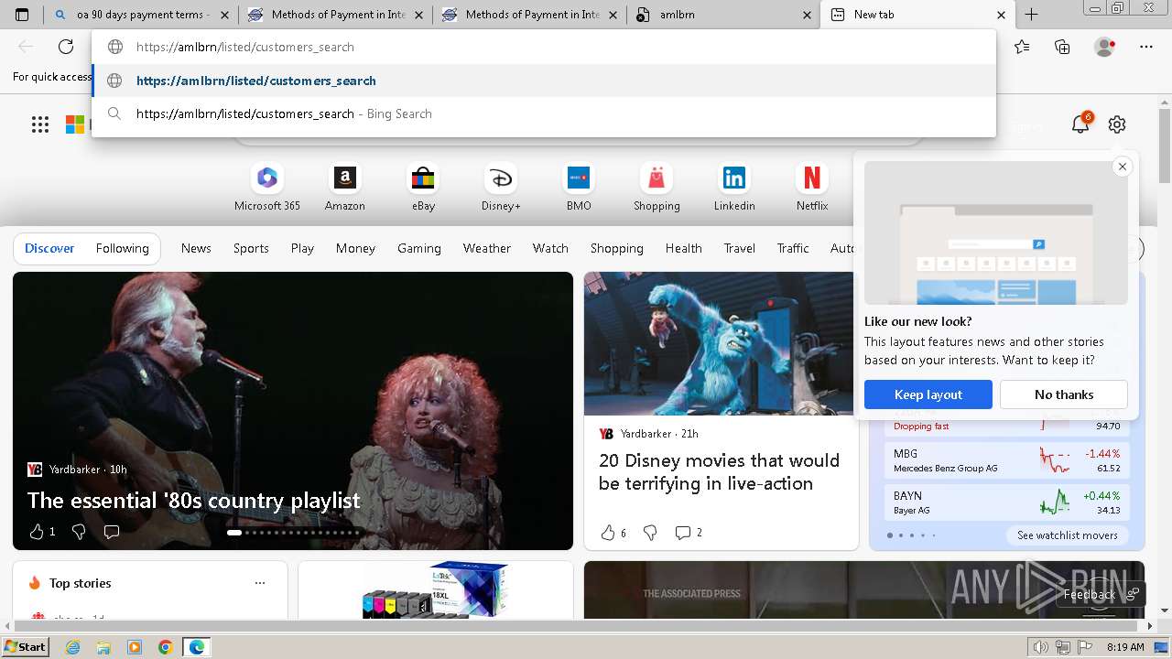
Task: Comment on '80s country playlist story
Action: pyautogui.click(x=112, y=532)
